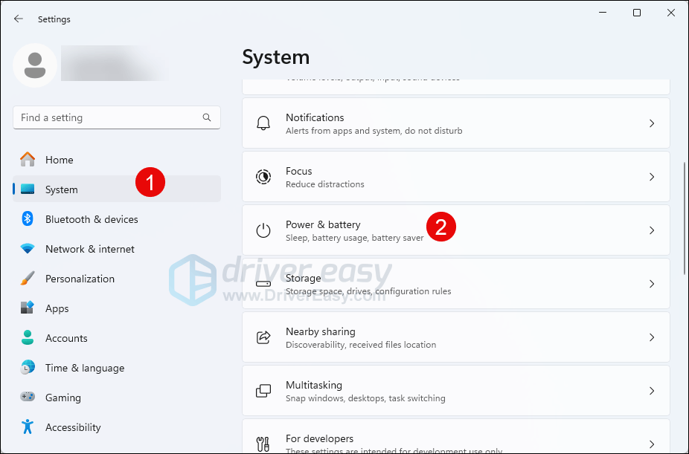The height and width of the screenshot is (454, 689).
Task: Click the user profile avatar picture
Action: click(x=35, y=65)
